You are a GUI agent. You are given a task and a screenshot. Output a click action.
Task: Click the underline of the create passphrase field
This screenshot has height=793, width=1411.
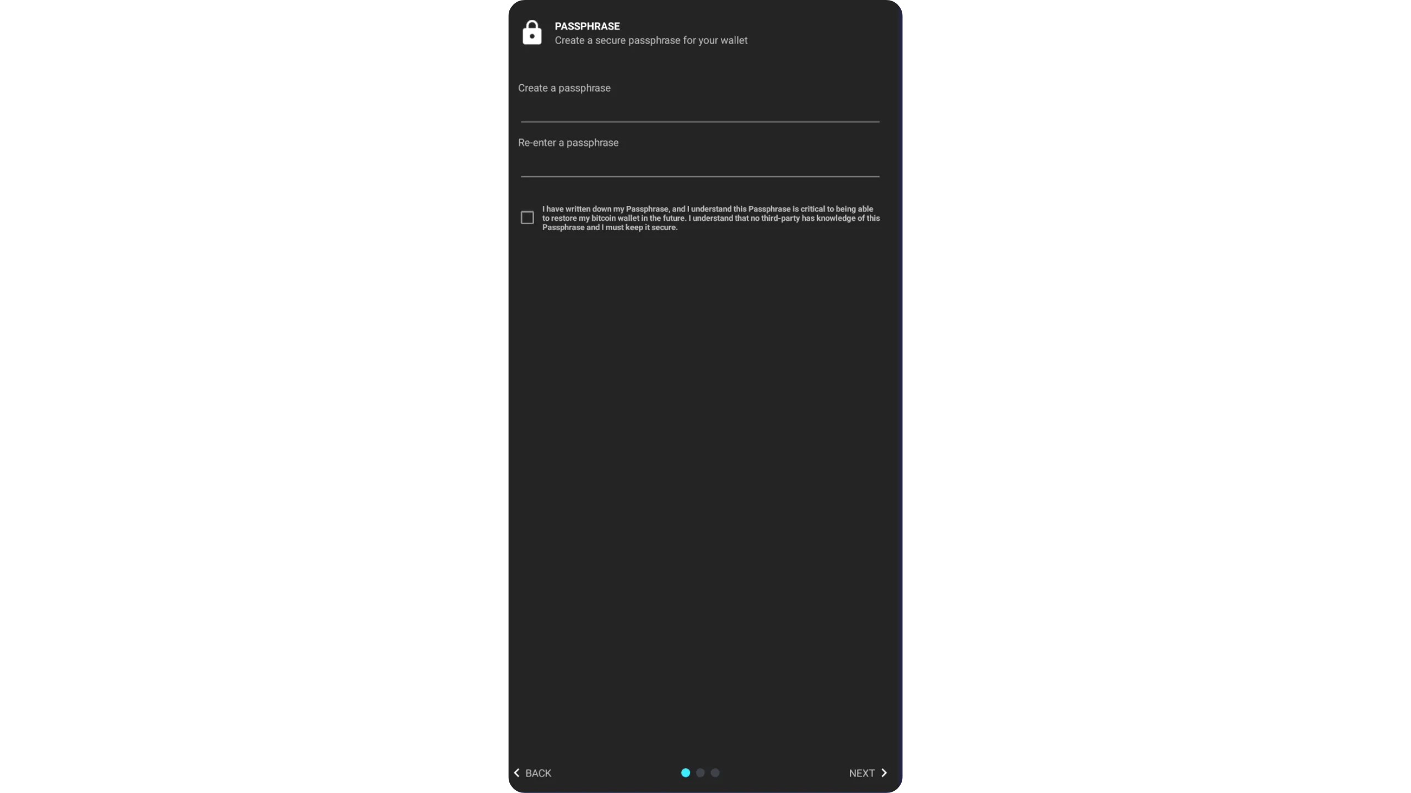click(700, 122)
